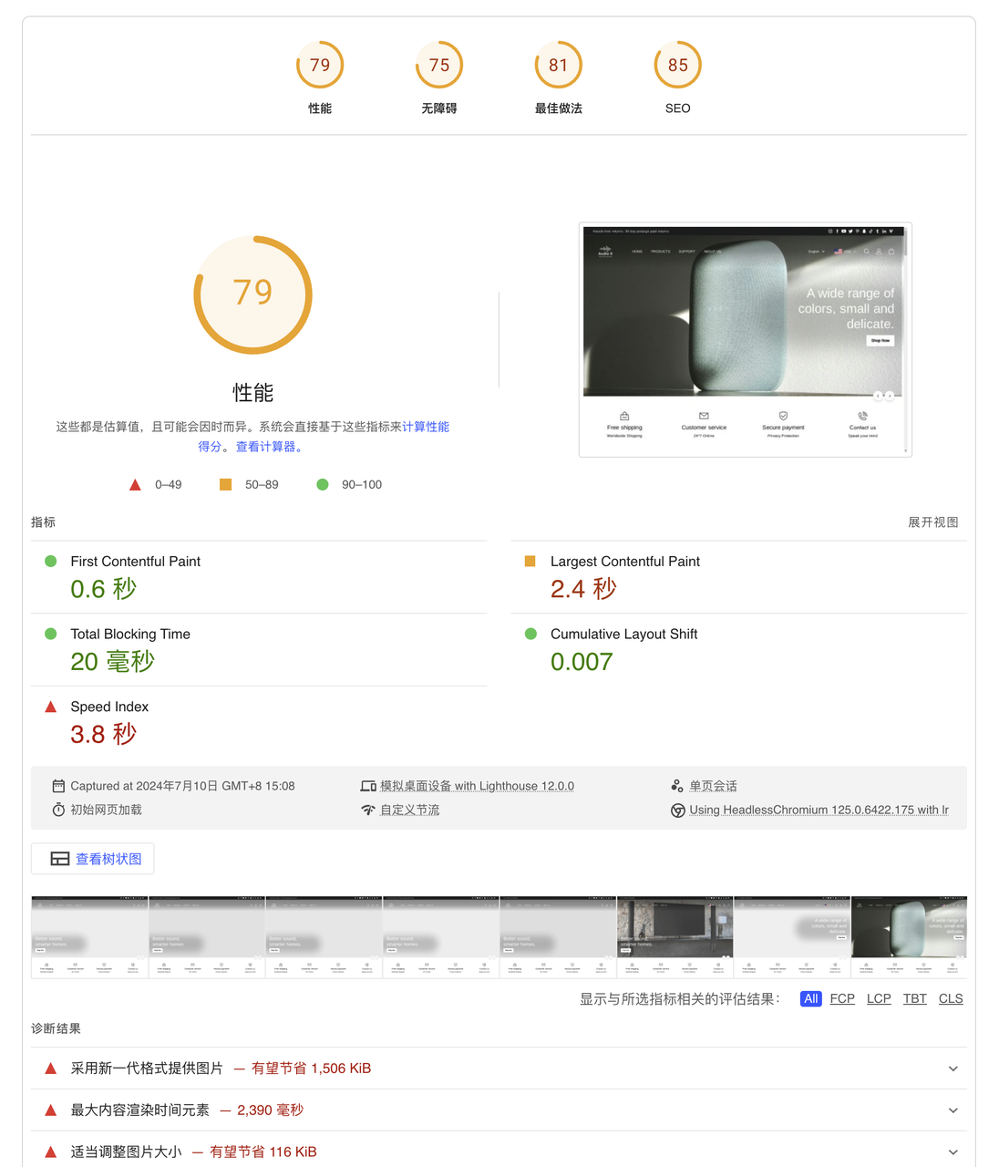Select the CLS filter tab

(951, 998)
